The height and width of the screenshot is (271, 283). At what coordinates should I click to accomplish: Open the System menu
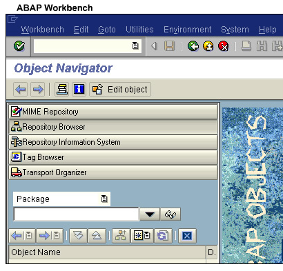click(235, 30)
